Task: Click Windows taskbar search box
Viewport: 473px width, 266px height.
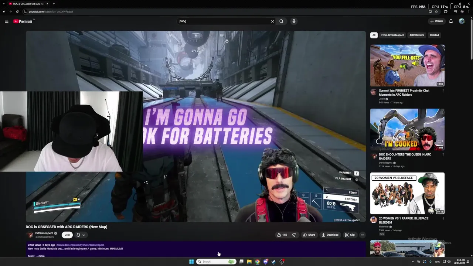Action: coord(216,262)
